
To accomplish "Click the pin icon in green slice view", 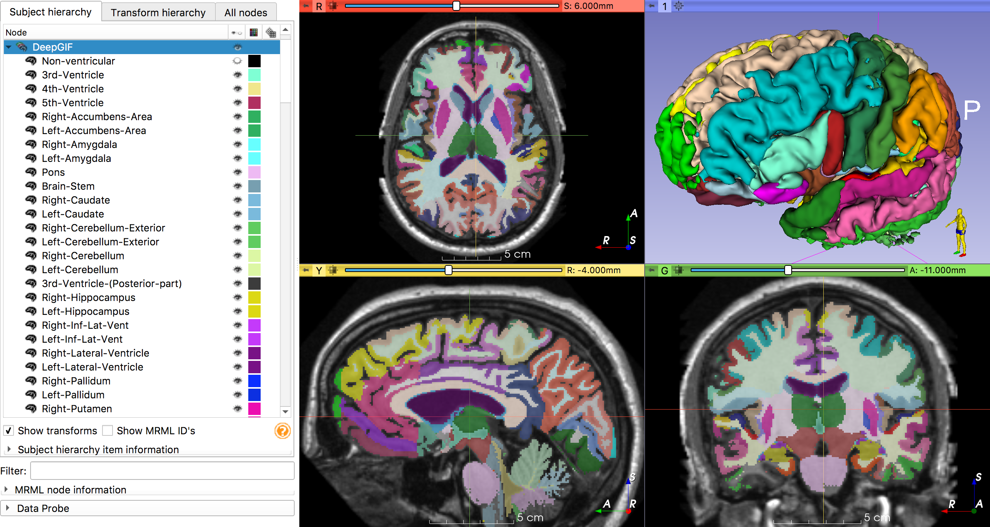I will pos(652,270).
